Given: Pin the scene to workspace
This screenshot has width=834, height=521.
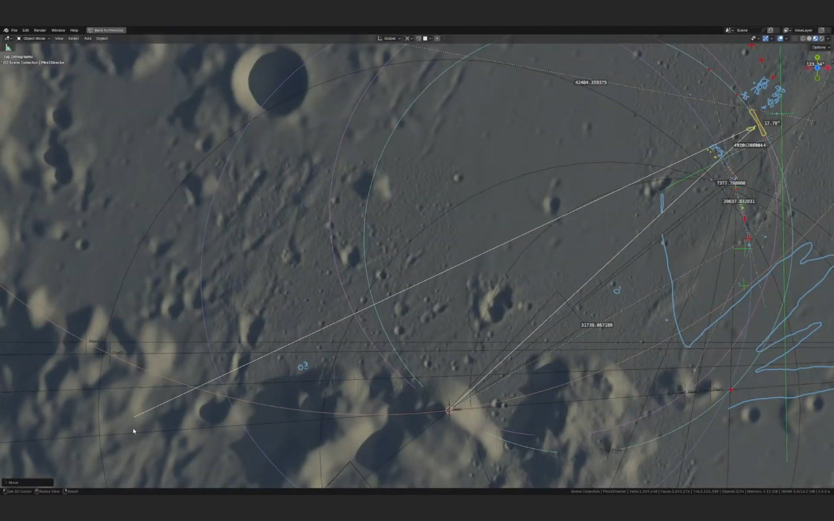Looking at the screenshot, I should (763, 30).
